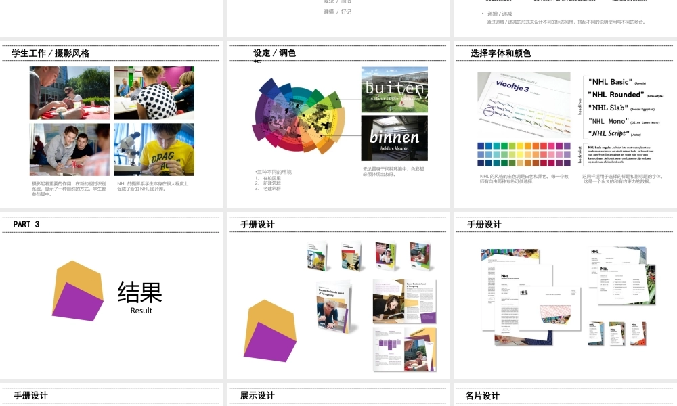Viewport: 677px width, 406px height.
Task: Click the "NHL Rounded" bold font sample
Action: pyautogui.click(x=616, y=95)
